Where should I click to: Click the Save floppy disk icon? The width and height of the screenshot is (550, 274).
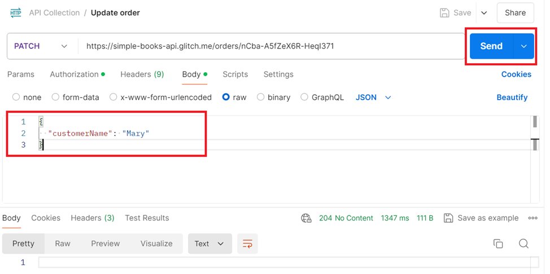click(444, 12)
